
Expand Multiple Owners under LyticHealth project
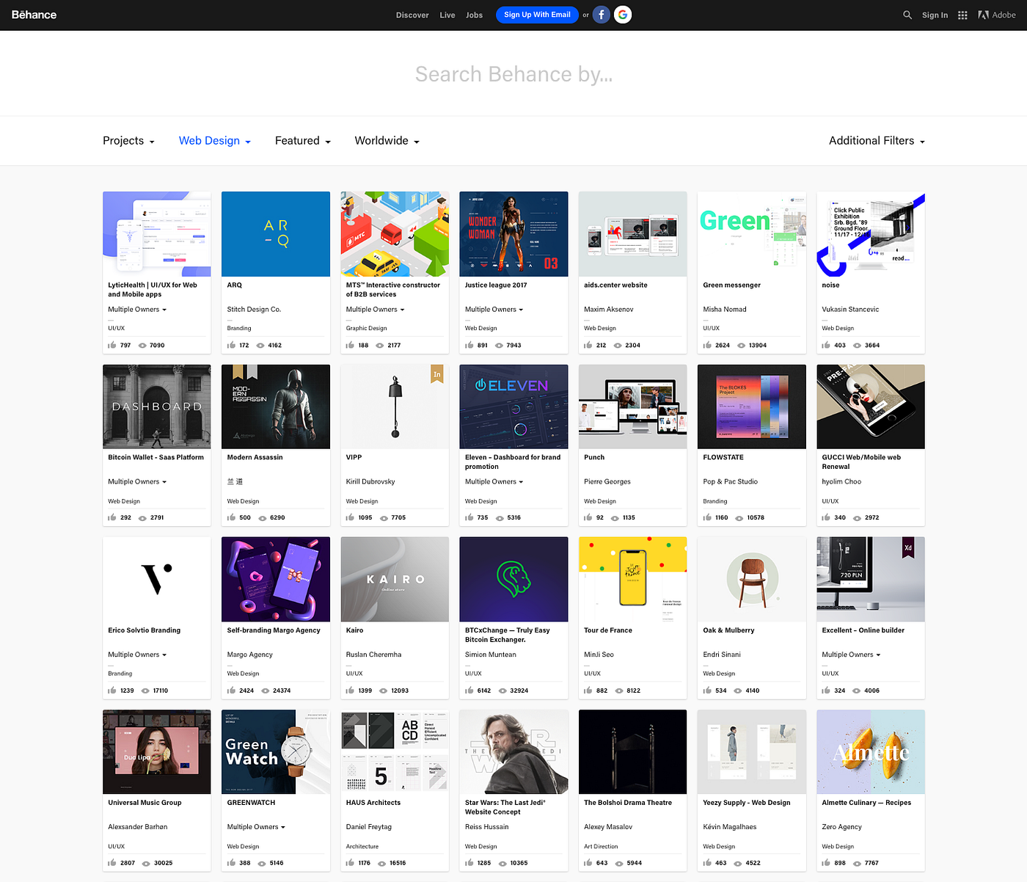pyautogui.click(x=136, y=309)
